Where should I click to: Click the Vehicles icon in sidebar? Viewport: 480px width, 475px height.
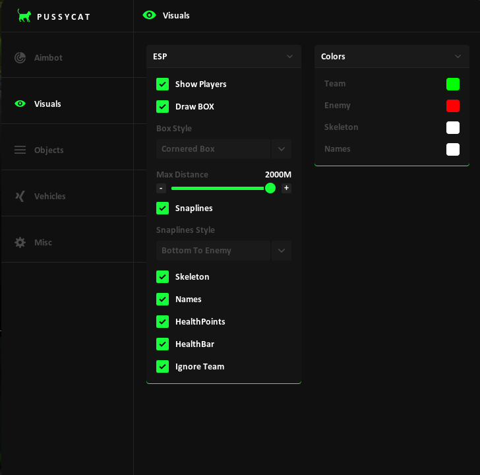20,197
